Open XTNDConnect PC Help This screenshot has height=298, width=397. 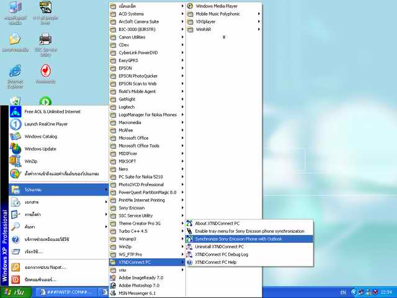(249, 262)
